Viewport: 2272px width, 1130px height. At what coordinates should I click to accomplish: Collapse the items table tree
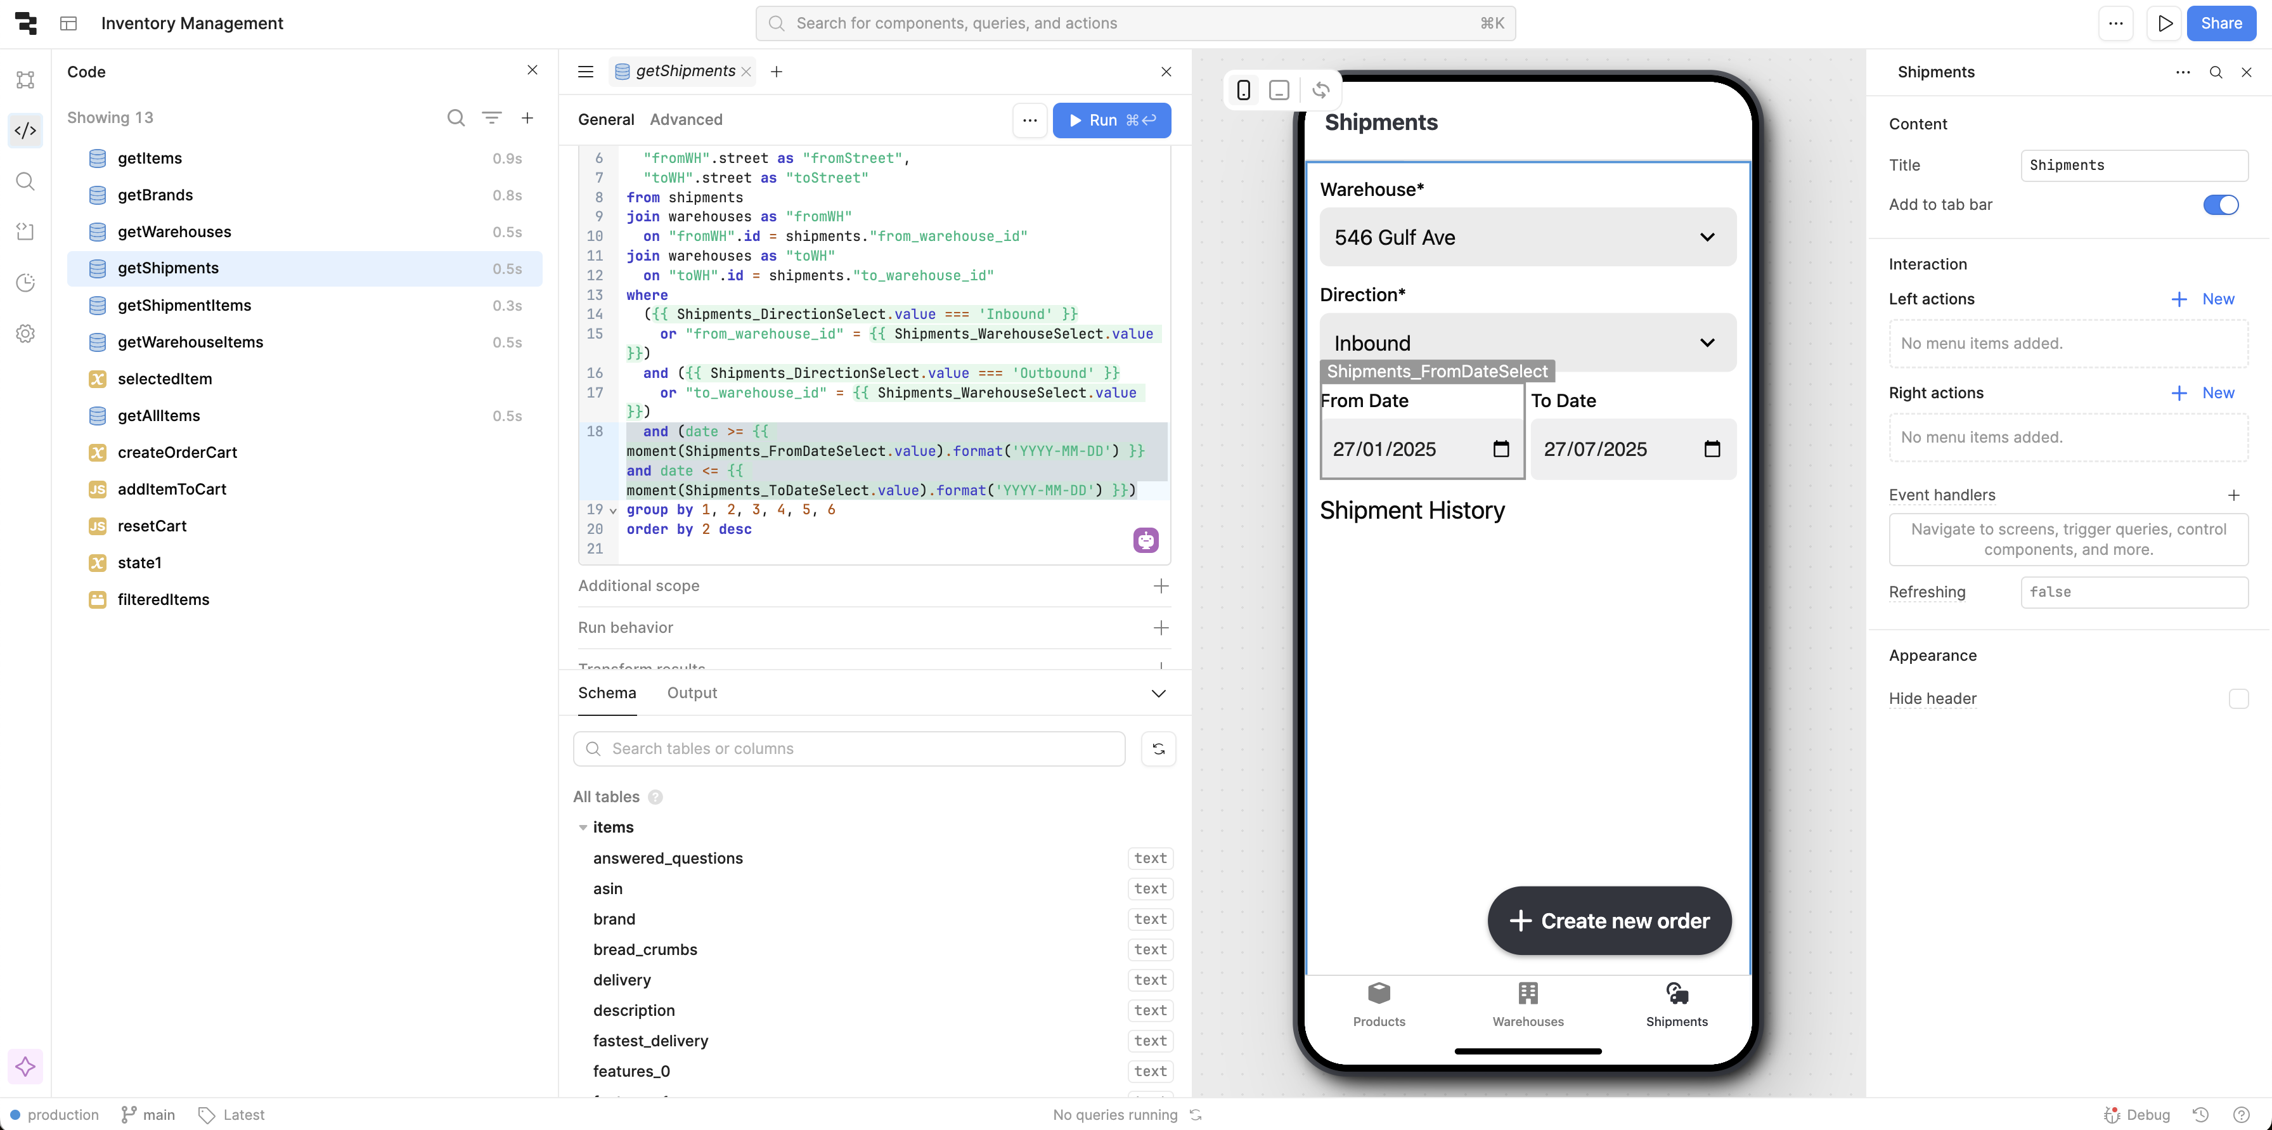click(583, 828)
